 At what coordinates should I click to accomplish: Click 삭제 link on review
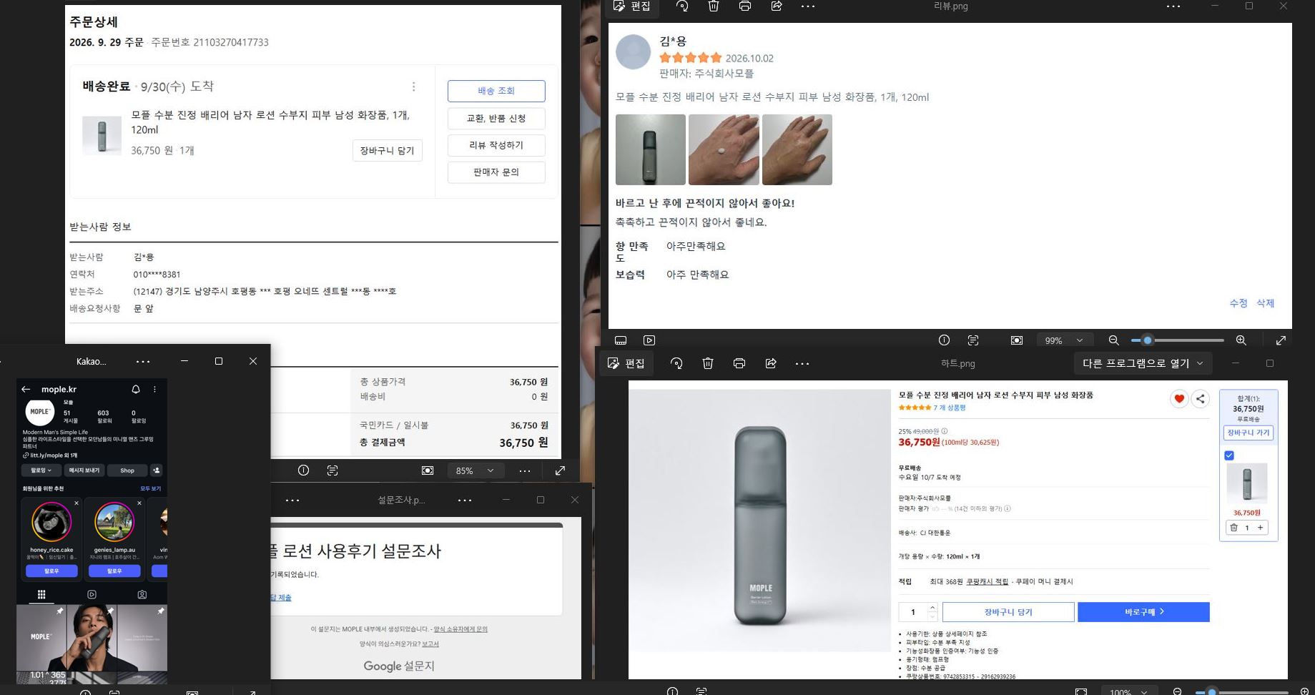[1266, 303]
